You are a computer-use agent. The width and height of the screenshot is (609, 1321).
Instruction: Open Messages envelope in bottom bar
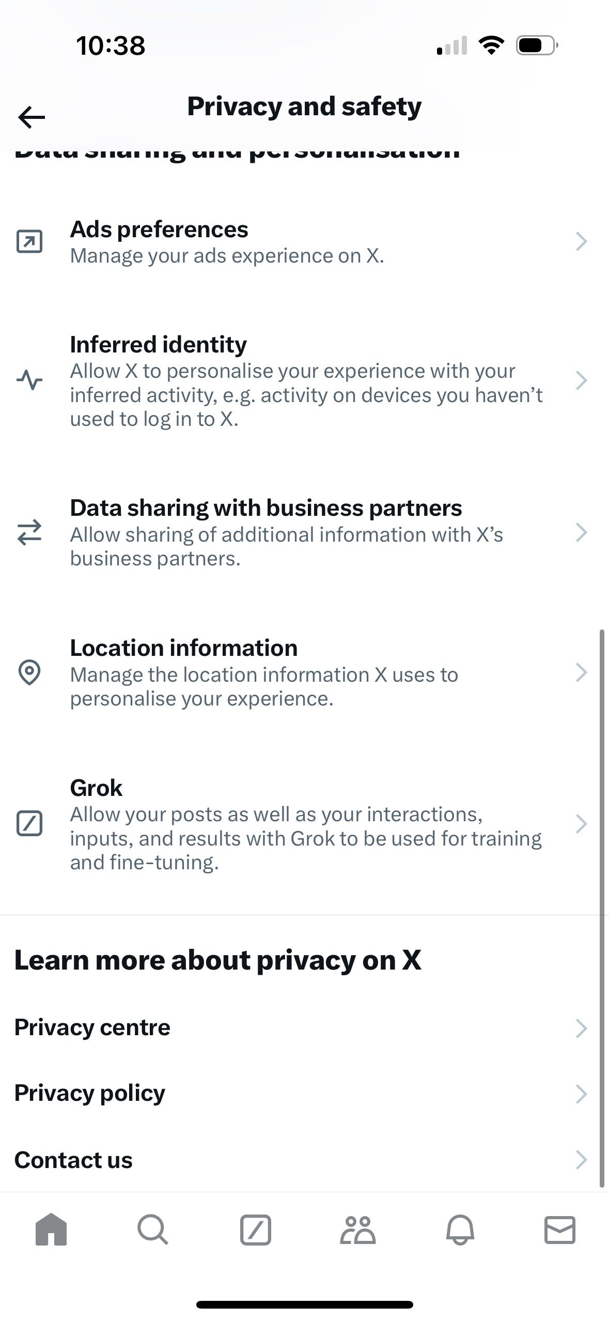pyautogui.click(x=560, y=1230)
